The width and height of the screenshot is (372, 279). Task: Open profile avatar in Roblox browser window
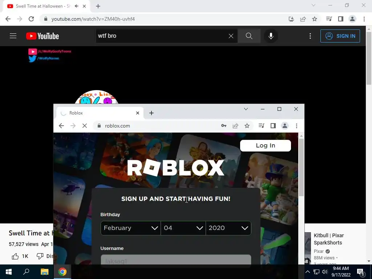click(x=285, y=126)
